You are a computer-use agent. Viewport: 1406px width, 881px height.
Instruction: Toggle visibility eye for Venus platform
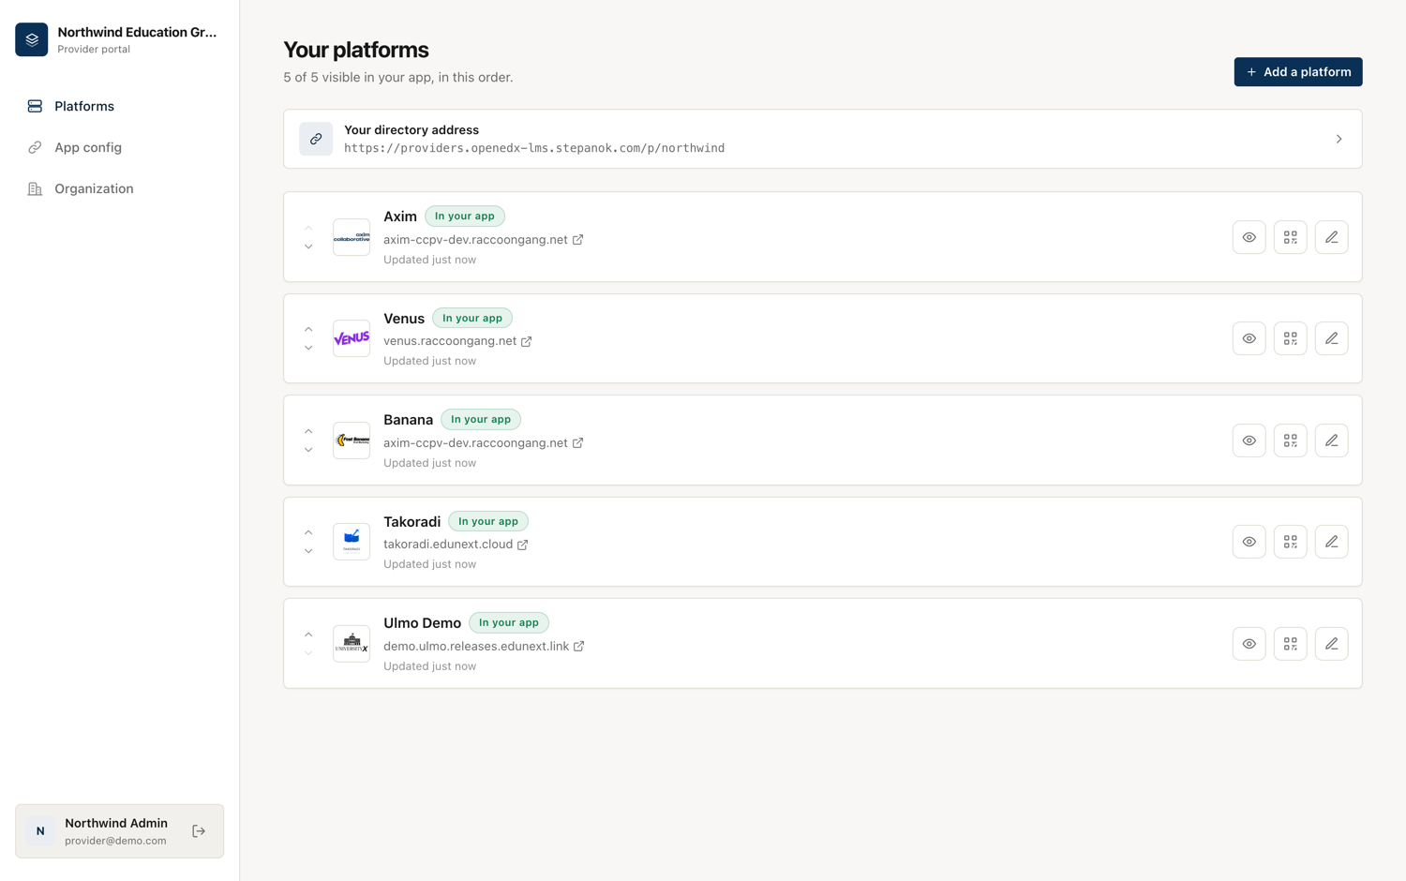(1249, 338)
